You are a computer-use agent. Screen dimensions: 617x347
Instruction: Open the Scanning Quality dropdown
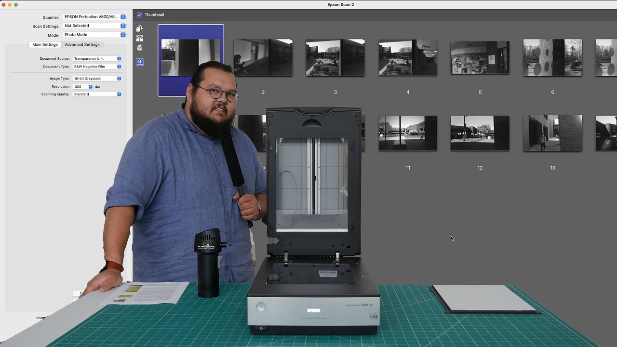(x=97, y=94)
